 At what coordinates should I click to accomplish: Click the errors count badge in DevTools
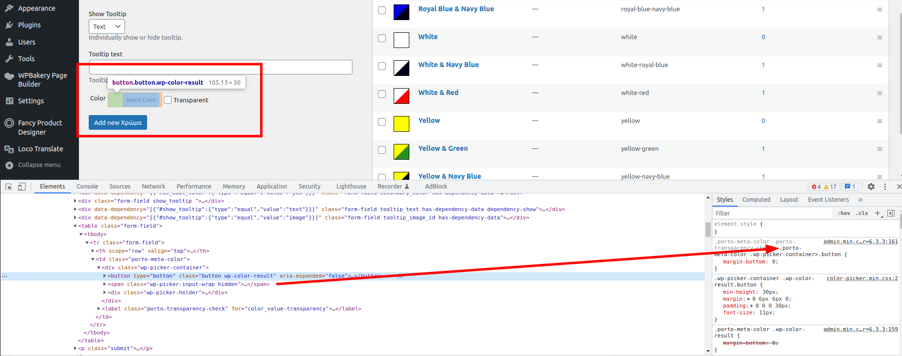coord(816,187)
